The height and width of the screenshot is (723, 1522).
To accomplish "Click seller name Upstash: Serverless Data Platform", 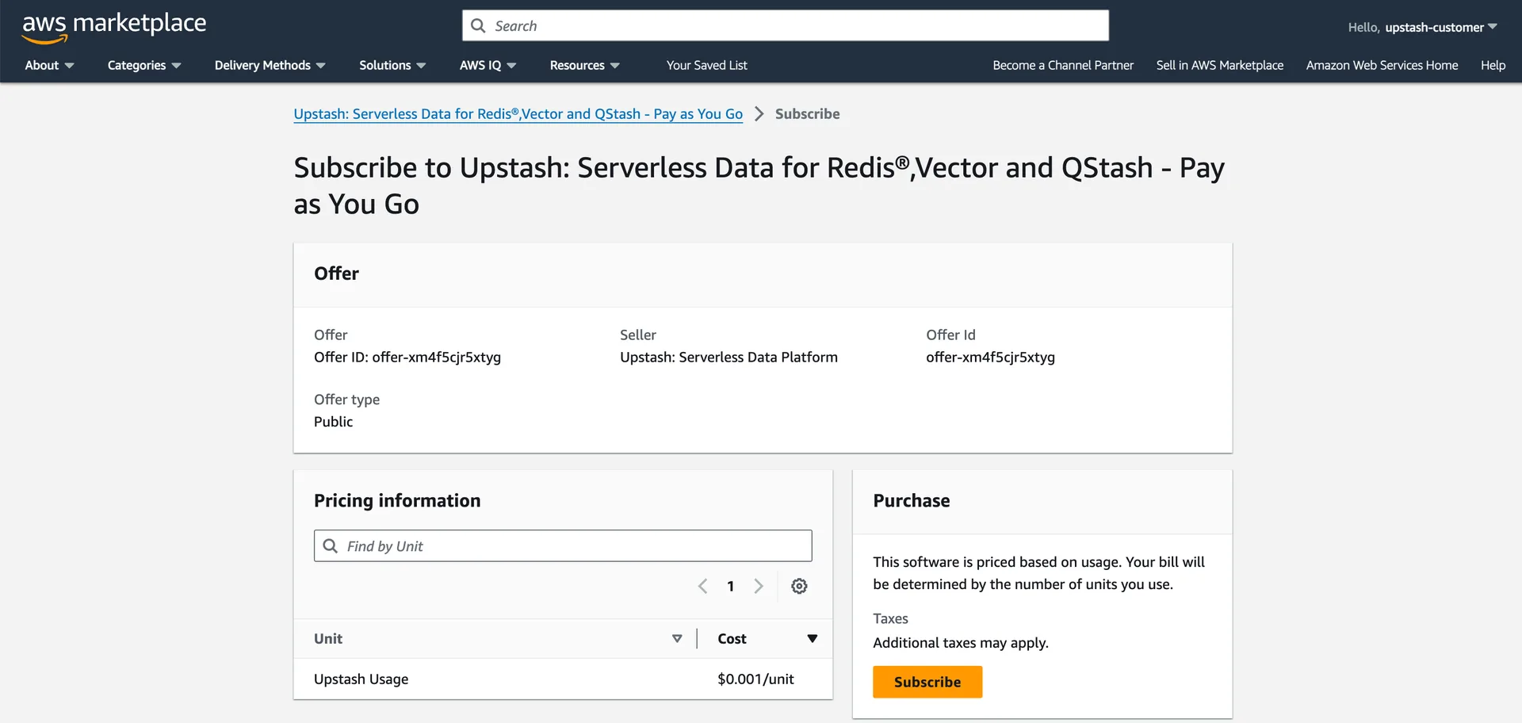I will [x=728, y=358].
